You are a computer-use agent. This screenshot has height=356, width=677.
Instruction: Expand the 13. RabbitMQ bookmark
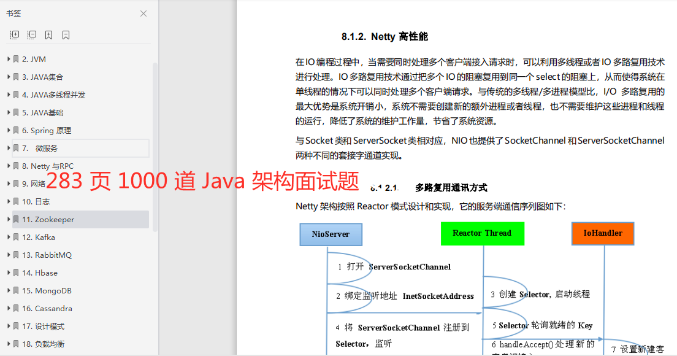9,255
